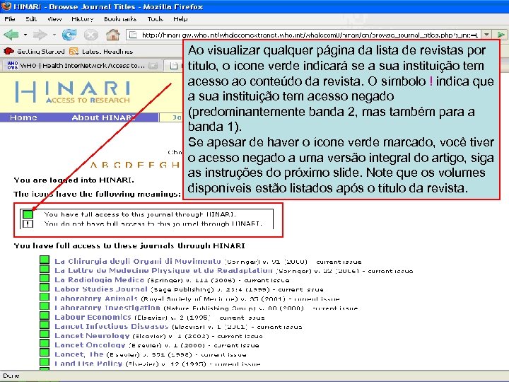Viewport: 509px width, 382px height.
Task: Click the exclamation no-access legend icon
Action: point(28,224)
